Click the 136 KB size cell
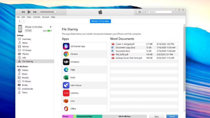Image resolution: width=210 pixels, height=118 pixels. [x=149, y=55]
